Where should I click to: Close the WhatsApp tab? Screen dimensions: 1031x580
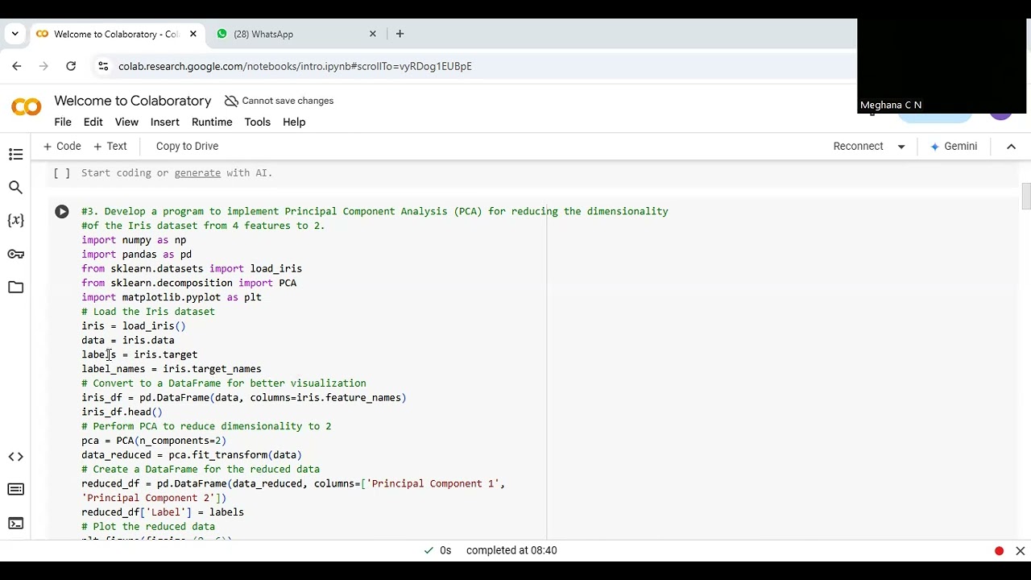pos(373,34)
